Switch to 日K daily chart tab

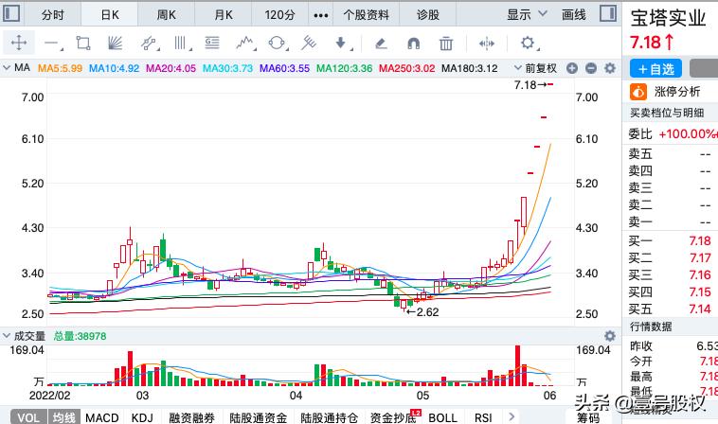point(110,14)
